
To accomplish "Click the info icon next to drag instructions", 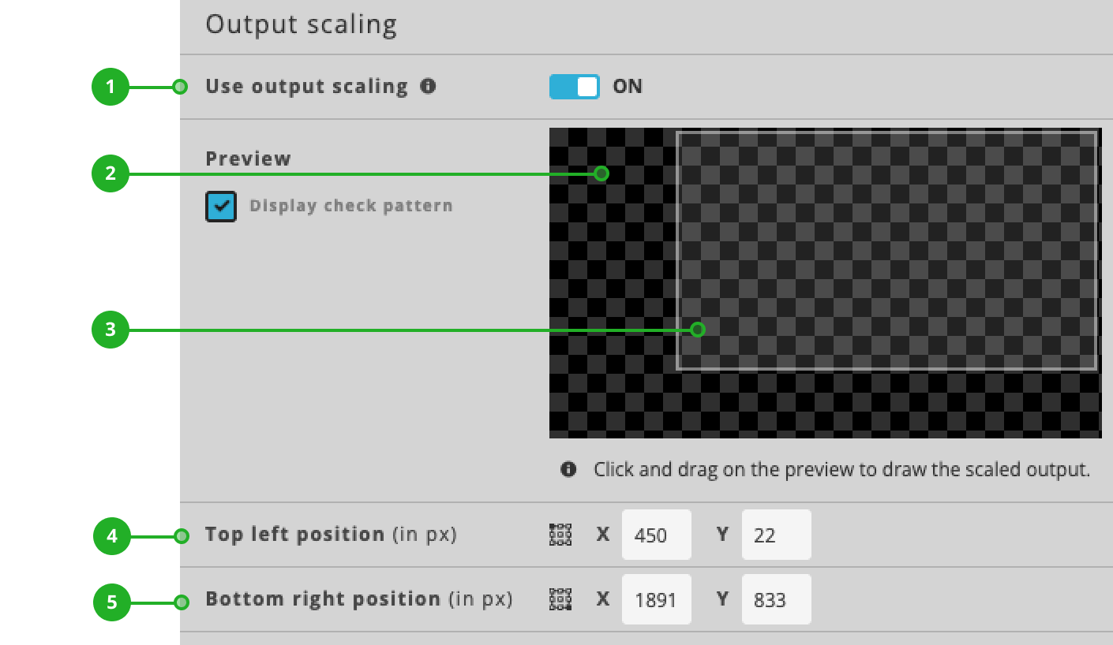I will point(567,469).
